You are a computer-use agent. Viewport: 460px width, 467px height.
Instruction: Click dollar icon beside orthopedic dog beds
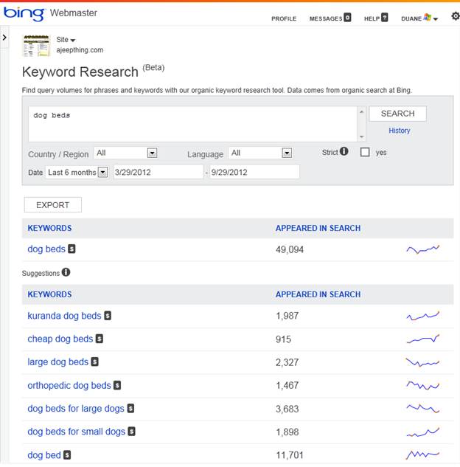coord(117,385)
